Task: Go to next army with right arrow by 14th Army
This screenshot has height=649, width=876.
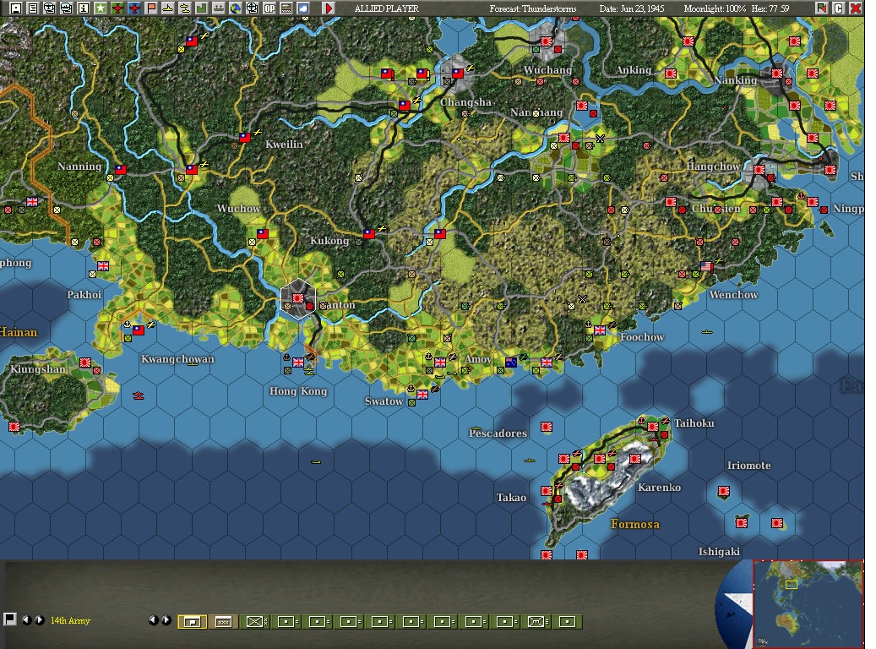Action: [39, 620]
